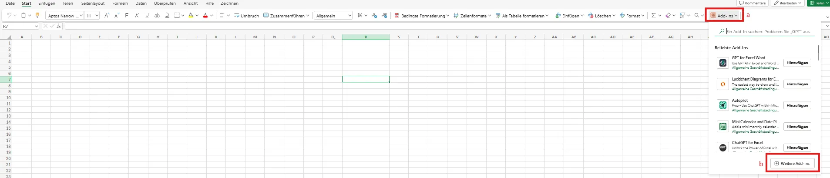Toggle bold formatting (F)
This screenshot has height=178, width=830.
click(127, 15)
